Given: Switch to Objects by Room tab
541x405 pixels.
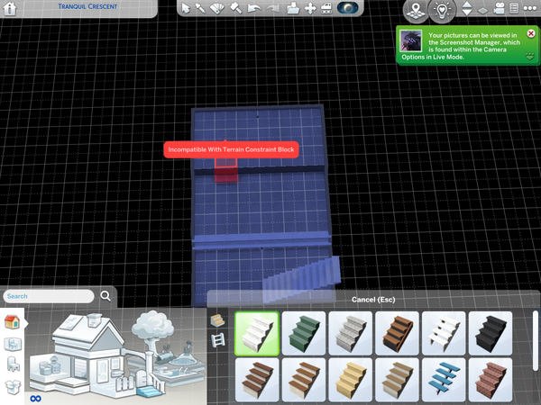Looking at the screenshot, I should pos(13,344).
